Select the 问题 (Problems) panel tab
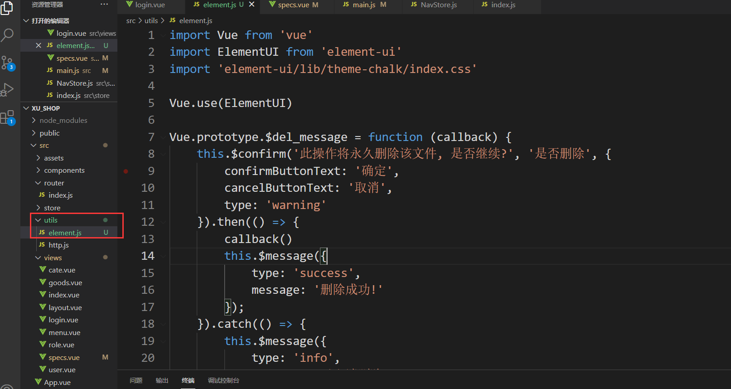The width and height of the screenshot is (731, 389). (x=136, y=380)
